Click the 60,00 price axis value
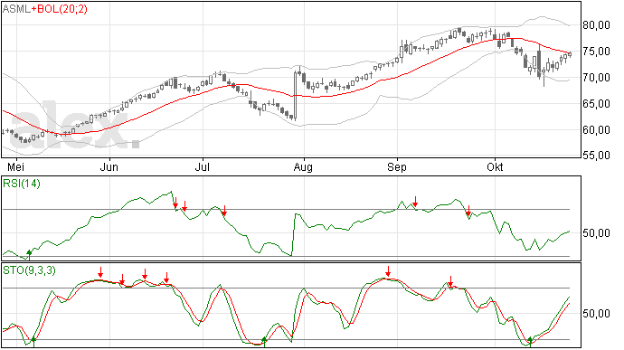The height and width of the screenshot is (350, 624). pos(596,130)
